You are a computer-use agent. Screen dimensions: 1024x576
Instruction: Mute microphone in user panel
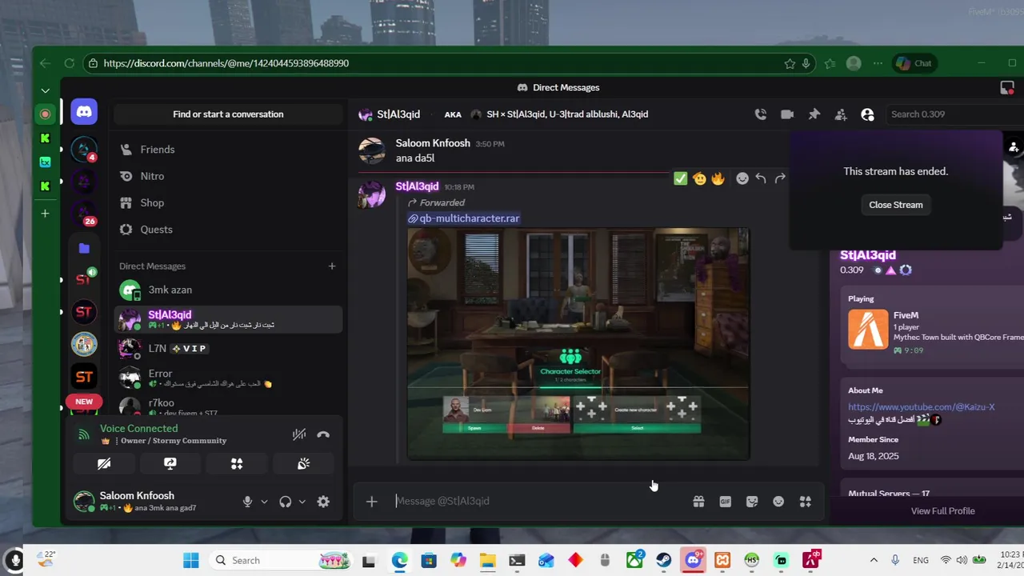tap(247, 502)
